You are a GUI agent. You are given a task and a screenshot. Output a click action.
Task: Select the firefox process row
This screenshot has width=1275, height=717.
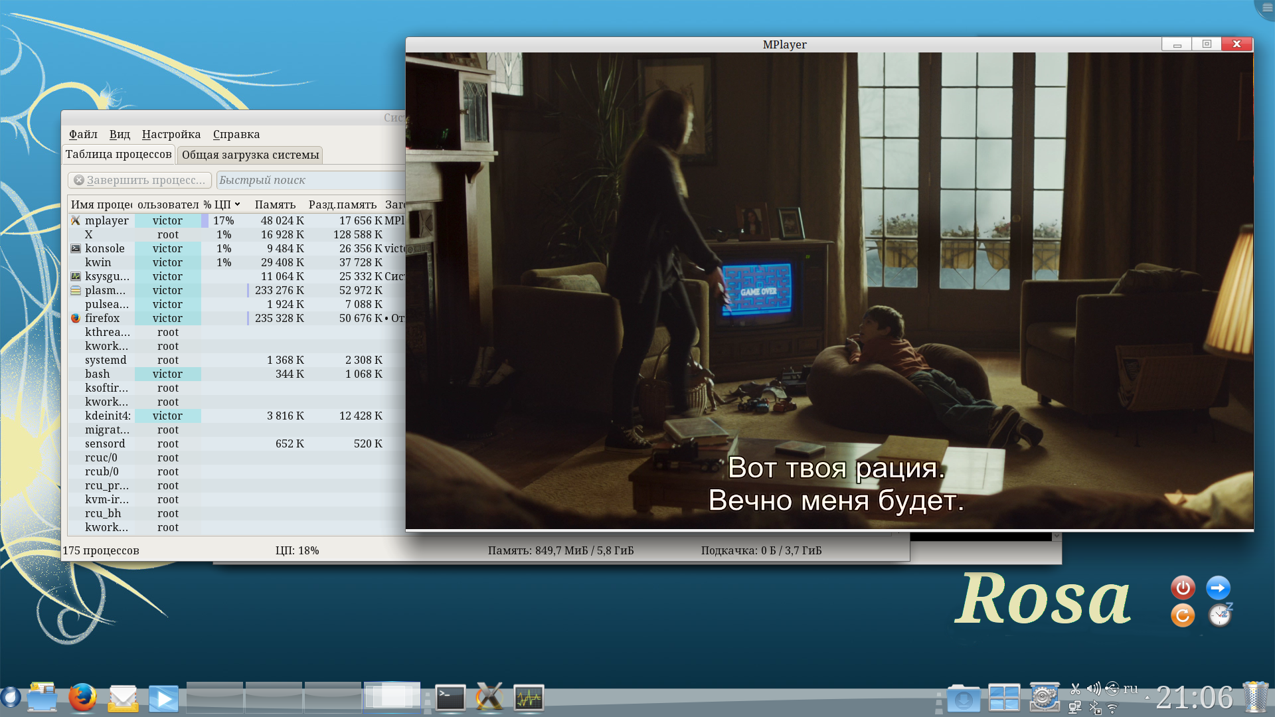102,318
